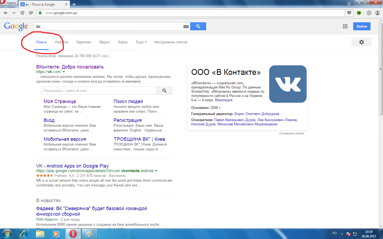Image resolution: width=383 pixels, height=239 pixels.
Task: Click 'Борис Олегович Добродеев' link
Action: [257, 114]
